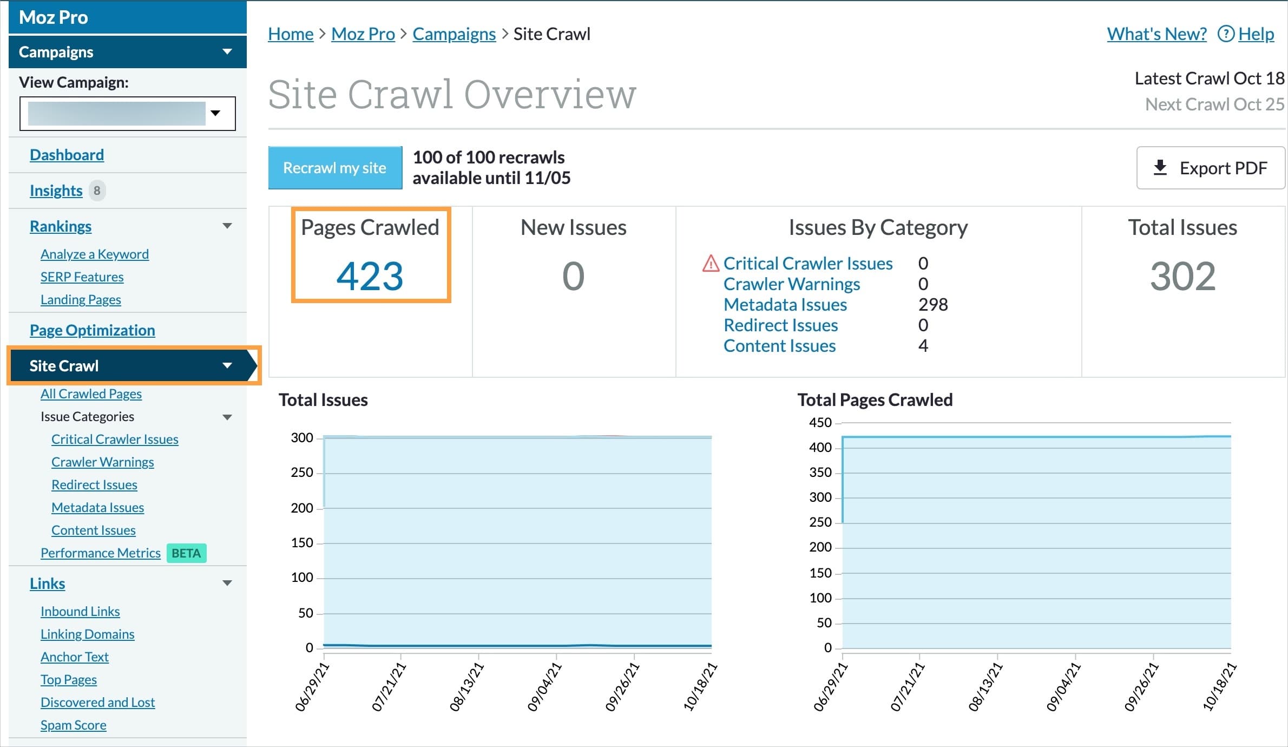The width and height of the screenshot is (1288, 747).
Task: Open the What's New? page
Action: [1156, 34]
